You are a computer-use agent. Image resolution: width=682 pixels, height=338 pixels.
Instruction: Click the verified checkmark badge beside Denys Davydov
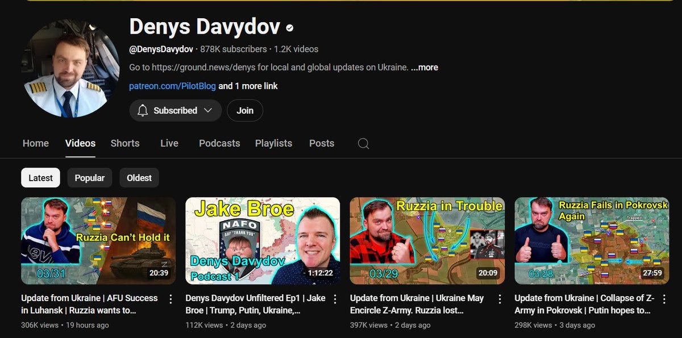pos(290,27)
